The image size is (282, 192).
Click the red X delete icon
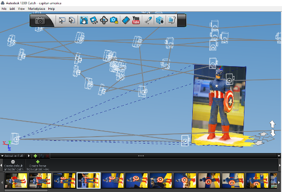(47, 156)
